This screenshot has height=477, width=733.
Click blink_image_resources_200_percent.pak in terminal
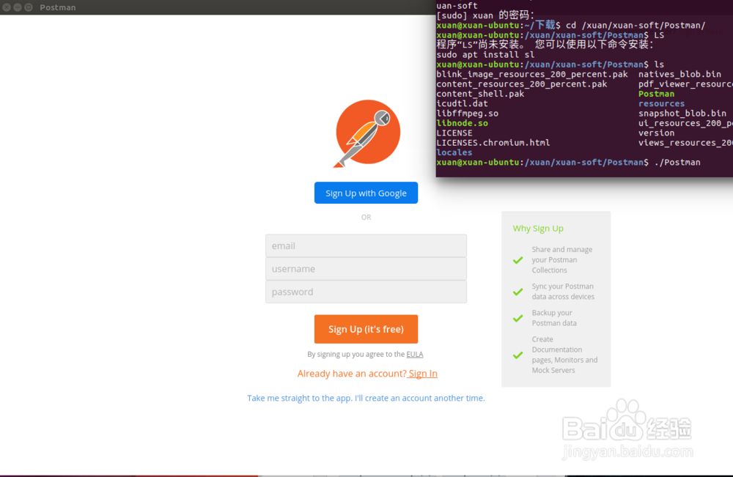(532, 74)
